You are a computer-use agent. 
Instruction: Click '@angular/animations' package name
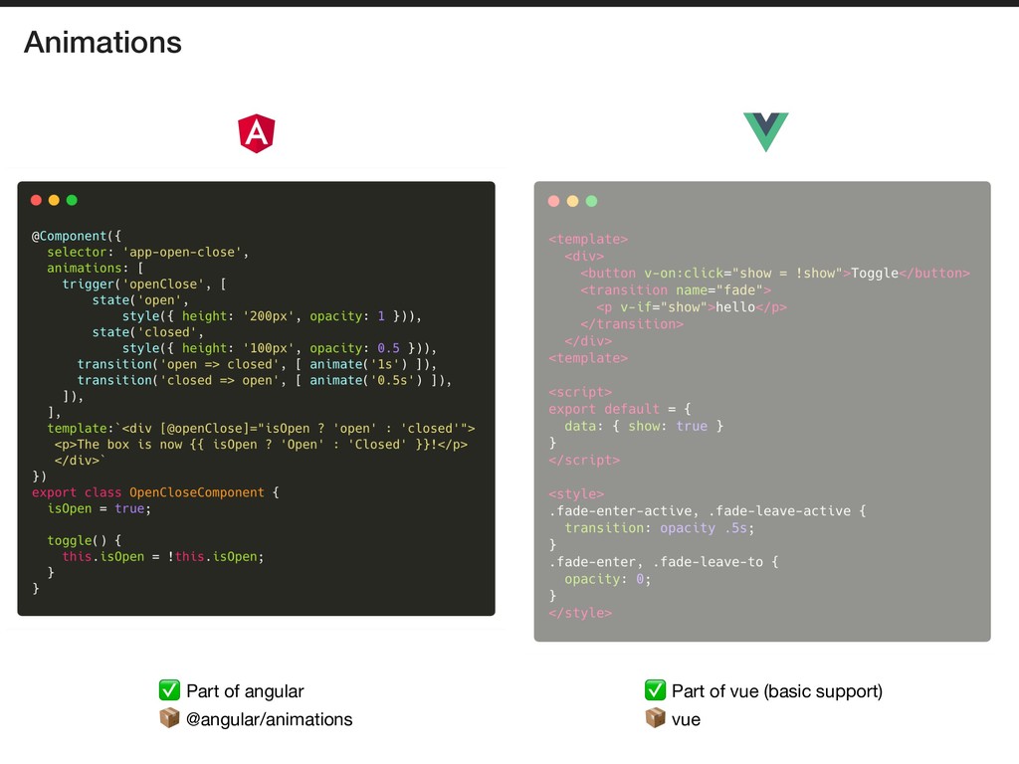(269, 720)
